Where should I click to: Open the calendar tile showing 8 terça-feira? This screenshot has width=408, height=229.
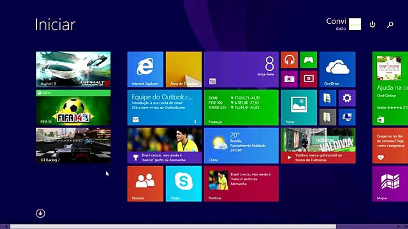[241, 69]
